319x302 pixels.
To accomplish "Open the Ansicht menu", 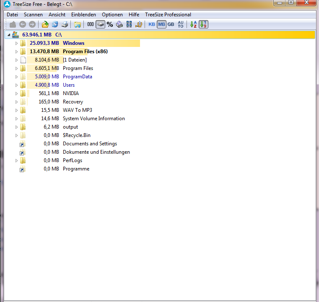I will (x=57, y=15).
